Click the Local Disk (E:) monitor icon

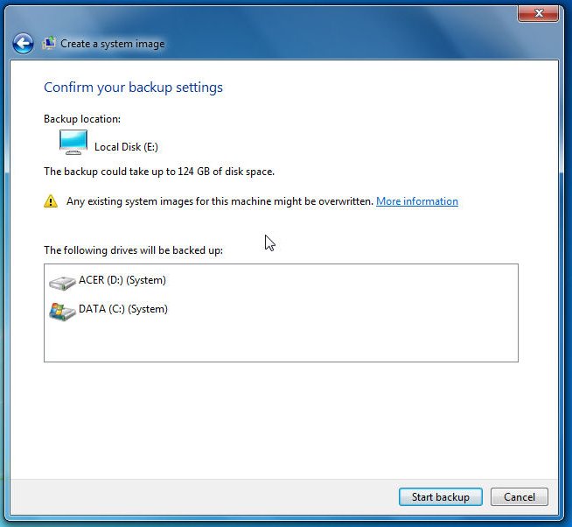click(x=73, y=143)
